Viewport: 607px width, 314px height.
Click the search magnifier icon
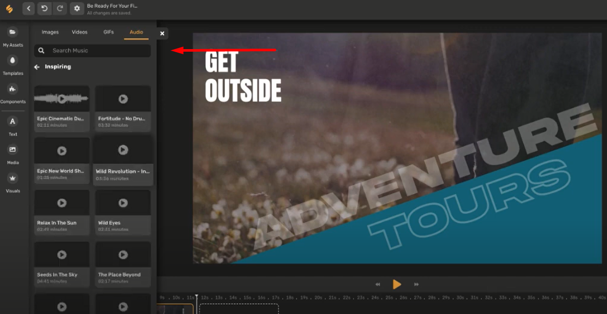tap(41, 50)
